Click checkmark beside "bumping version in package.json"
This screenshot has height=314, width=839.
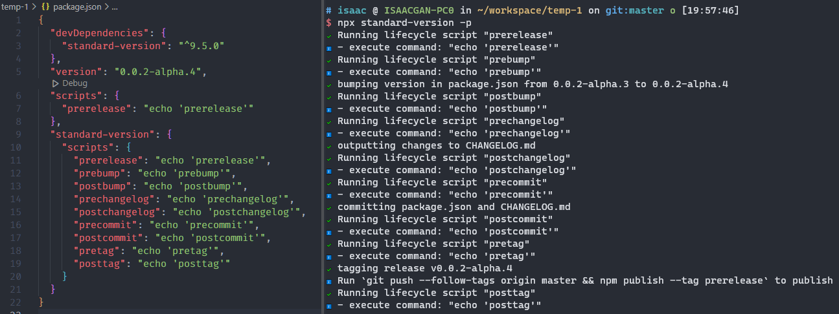pos(329,85)
